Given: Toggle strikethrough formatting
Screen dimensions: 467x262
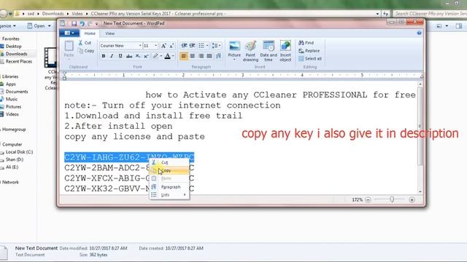Looking at the screenshot, I should pos(129,56).
